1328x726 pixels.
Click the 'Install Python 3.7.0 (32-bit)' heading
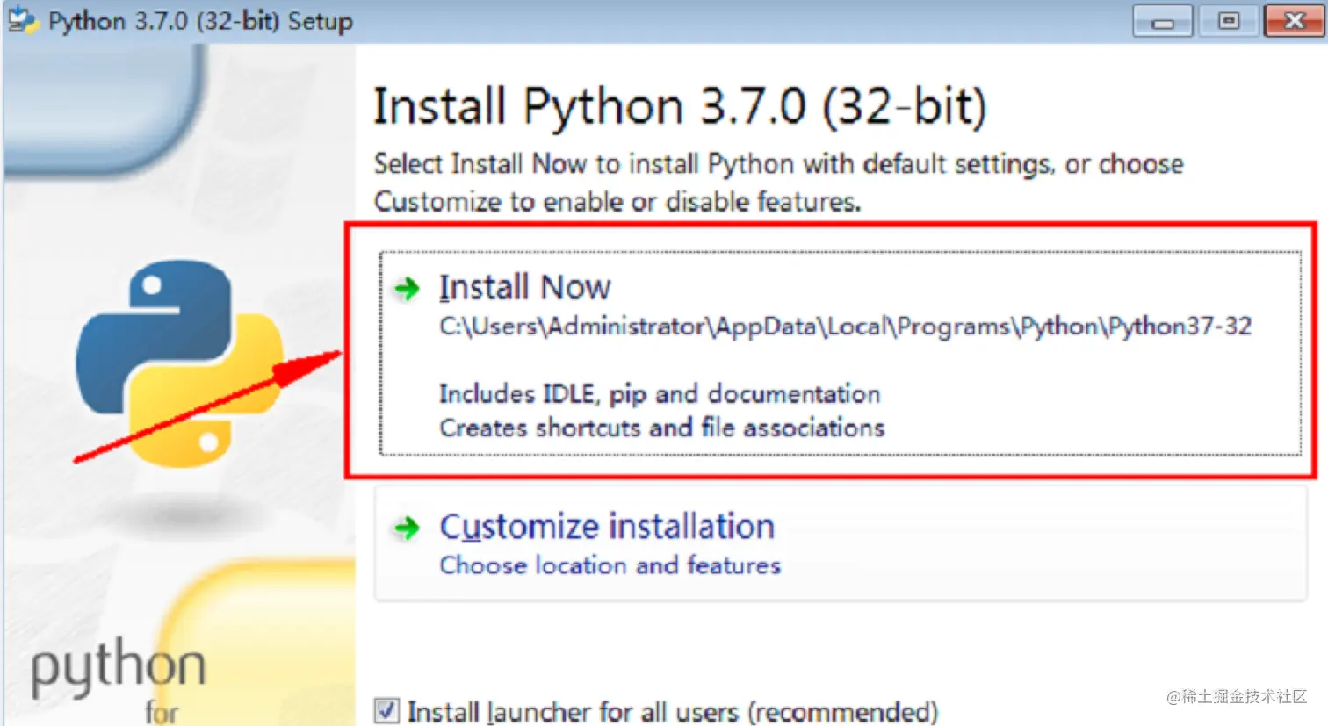pyautogui.click(x=680, y=107)
